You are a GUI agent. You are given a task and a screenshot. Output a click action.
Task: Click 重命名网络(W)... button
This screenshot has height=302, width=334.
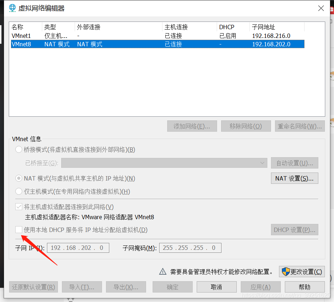click(x=300, y=126)
